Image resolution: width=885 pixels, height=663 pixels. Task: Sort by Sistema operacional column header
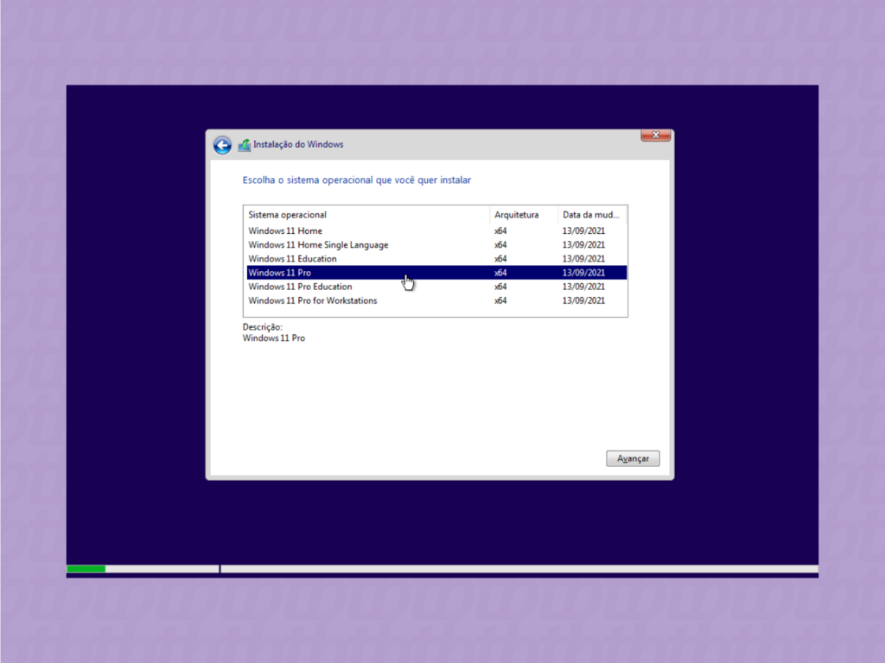[366, 215]
